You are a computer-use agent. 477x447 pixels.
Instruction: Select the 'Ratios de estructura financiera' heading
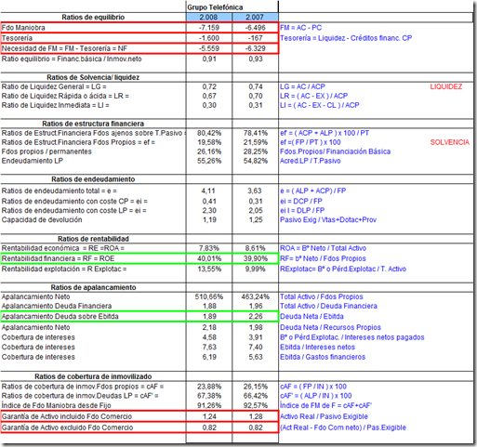93,124
